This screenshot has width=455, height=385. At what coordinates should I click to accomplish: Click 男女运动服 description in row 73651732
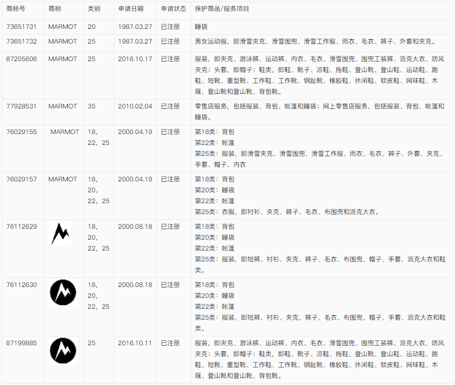point(316,42)
